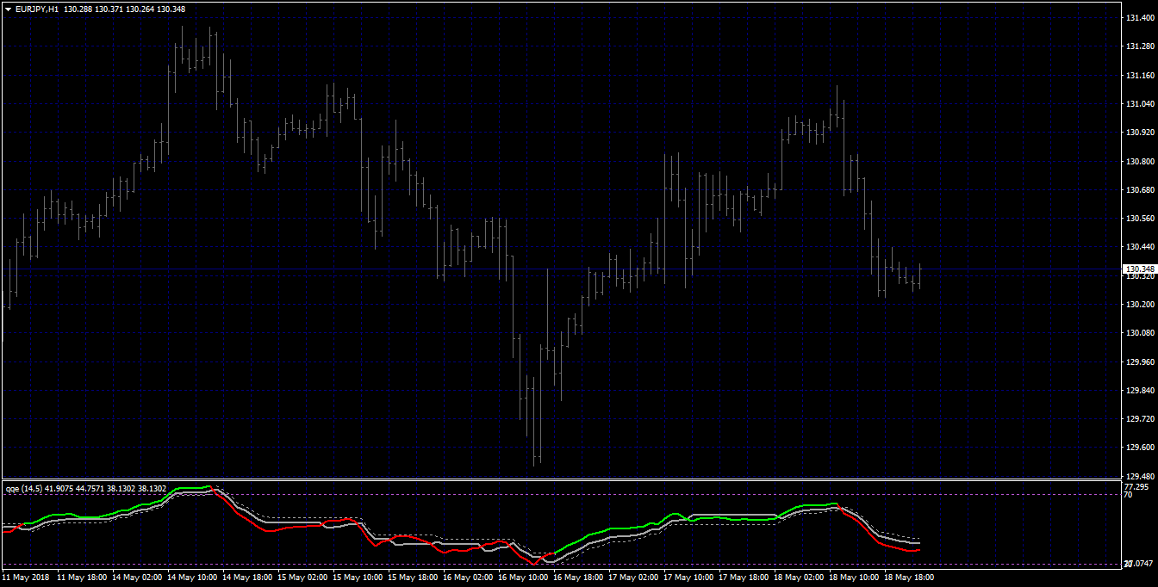Open the chart menu triangle beside EURJPY,H1
Image resolution: width=1158 pixels, height=587 pixels.
click(8, 9)
